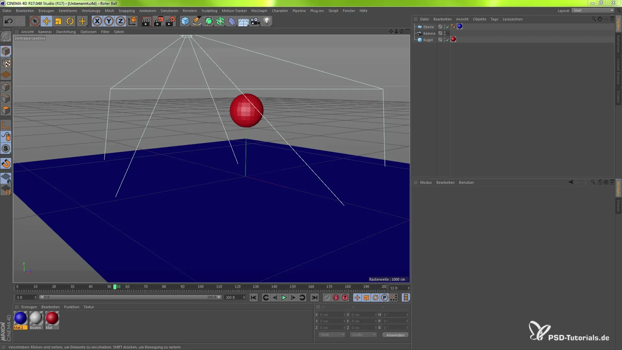The image size is (622, 350).
Task: Toggle Ebene layer checkbox
Action: pyautogui.click(x=440, y=27)
